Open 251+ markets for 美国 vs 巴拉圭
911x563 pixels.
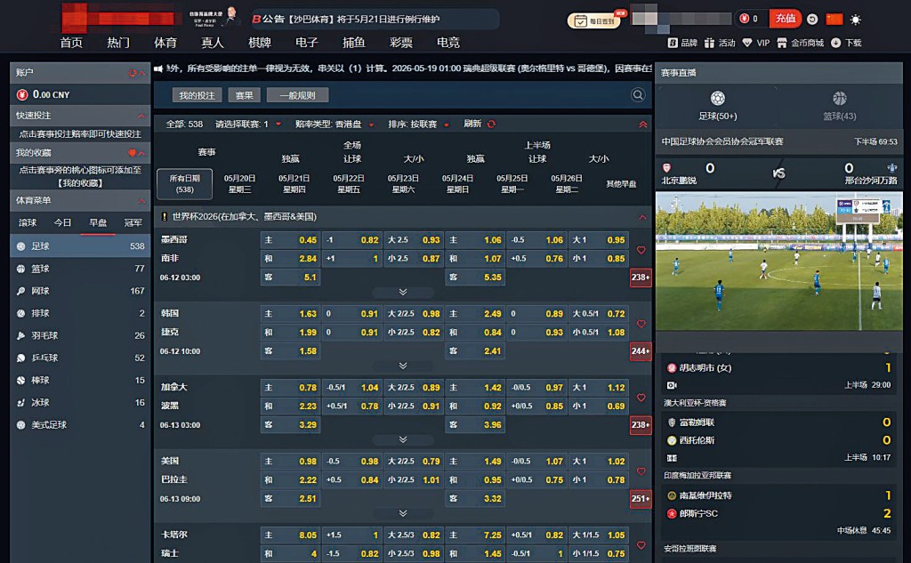pos(641,498)
